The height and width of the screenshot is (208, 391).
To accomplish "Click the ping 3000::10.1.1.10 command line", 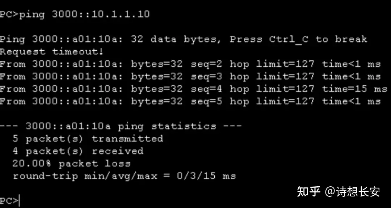I will click(75, 14).
